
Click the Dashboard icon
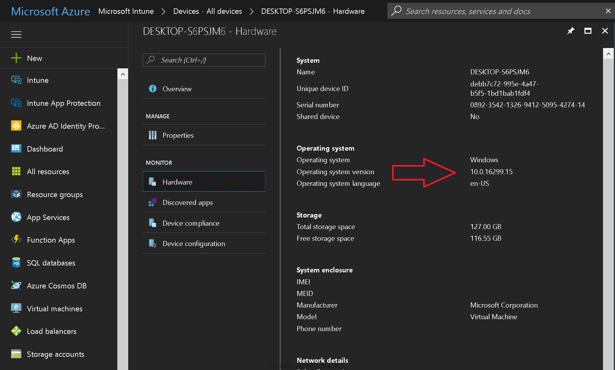click(16, 149)
